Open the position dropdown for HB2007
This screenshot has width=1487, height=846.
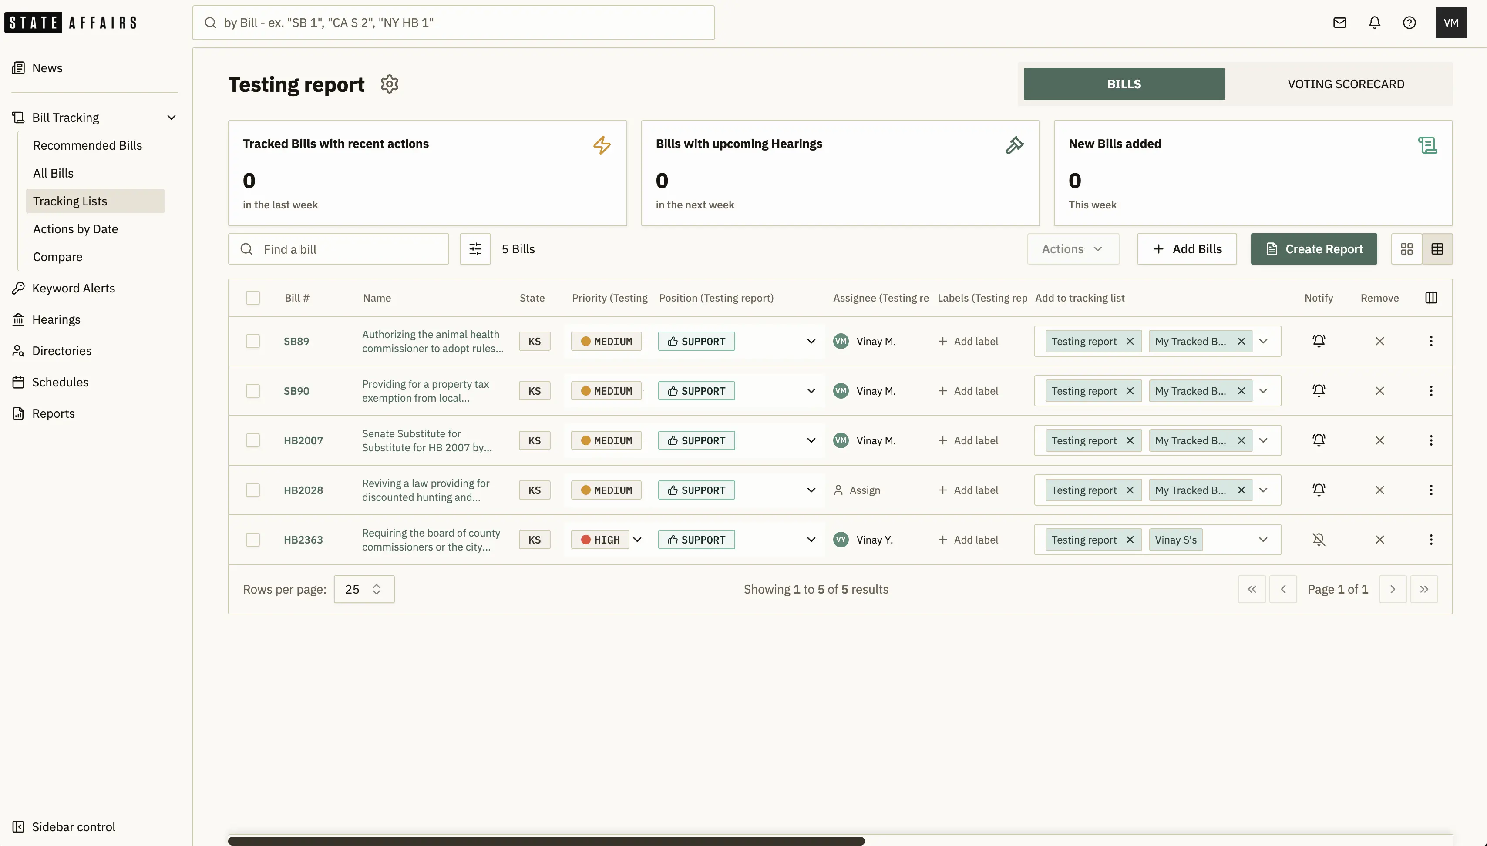click(811, 440)
